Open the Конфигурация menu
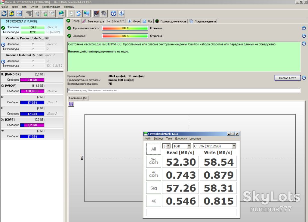Image resolution: width=308 pixels, height=222 pixels. coord(51,7)
